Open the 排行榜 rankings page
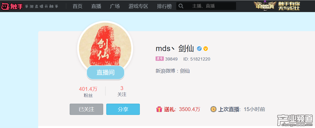This screenshot has height=128, width=315. point(164,6)
